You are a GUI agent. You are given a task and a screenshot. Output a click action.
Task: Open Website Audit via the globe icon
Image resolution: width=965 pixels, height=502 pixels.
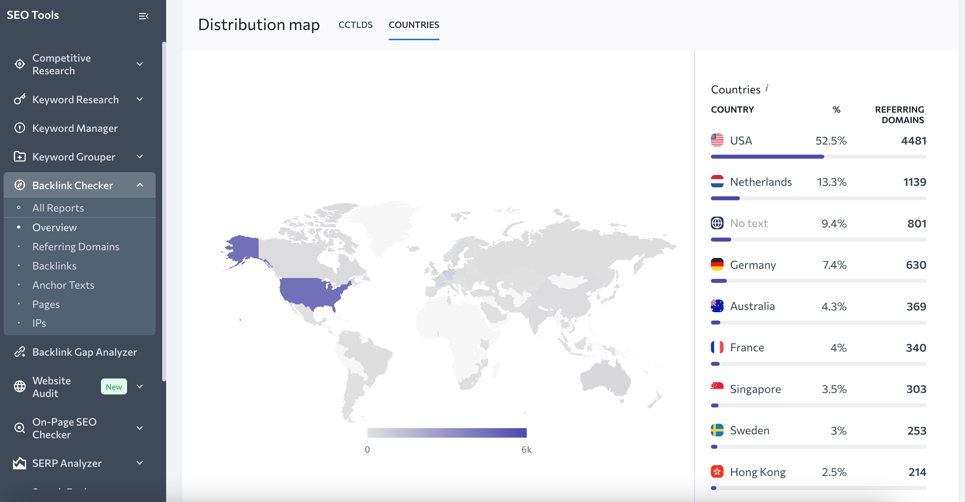(20, 386)
